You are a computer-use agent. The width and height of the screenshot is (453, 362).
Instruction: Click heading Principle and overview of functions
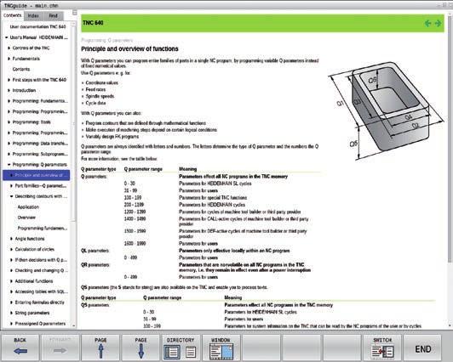tap(129, 49)
